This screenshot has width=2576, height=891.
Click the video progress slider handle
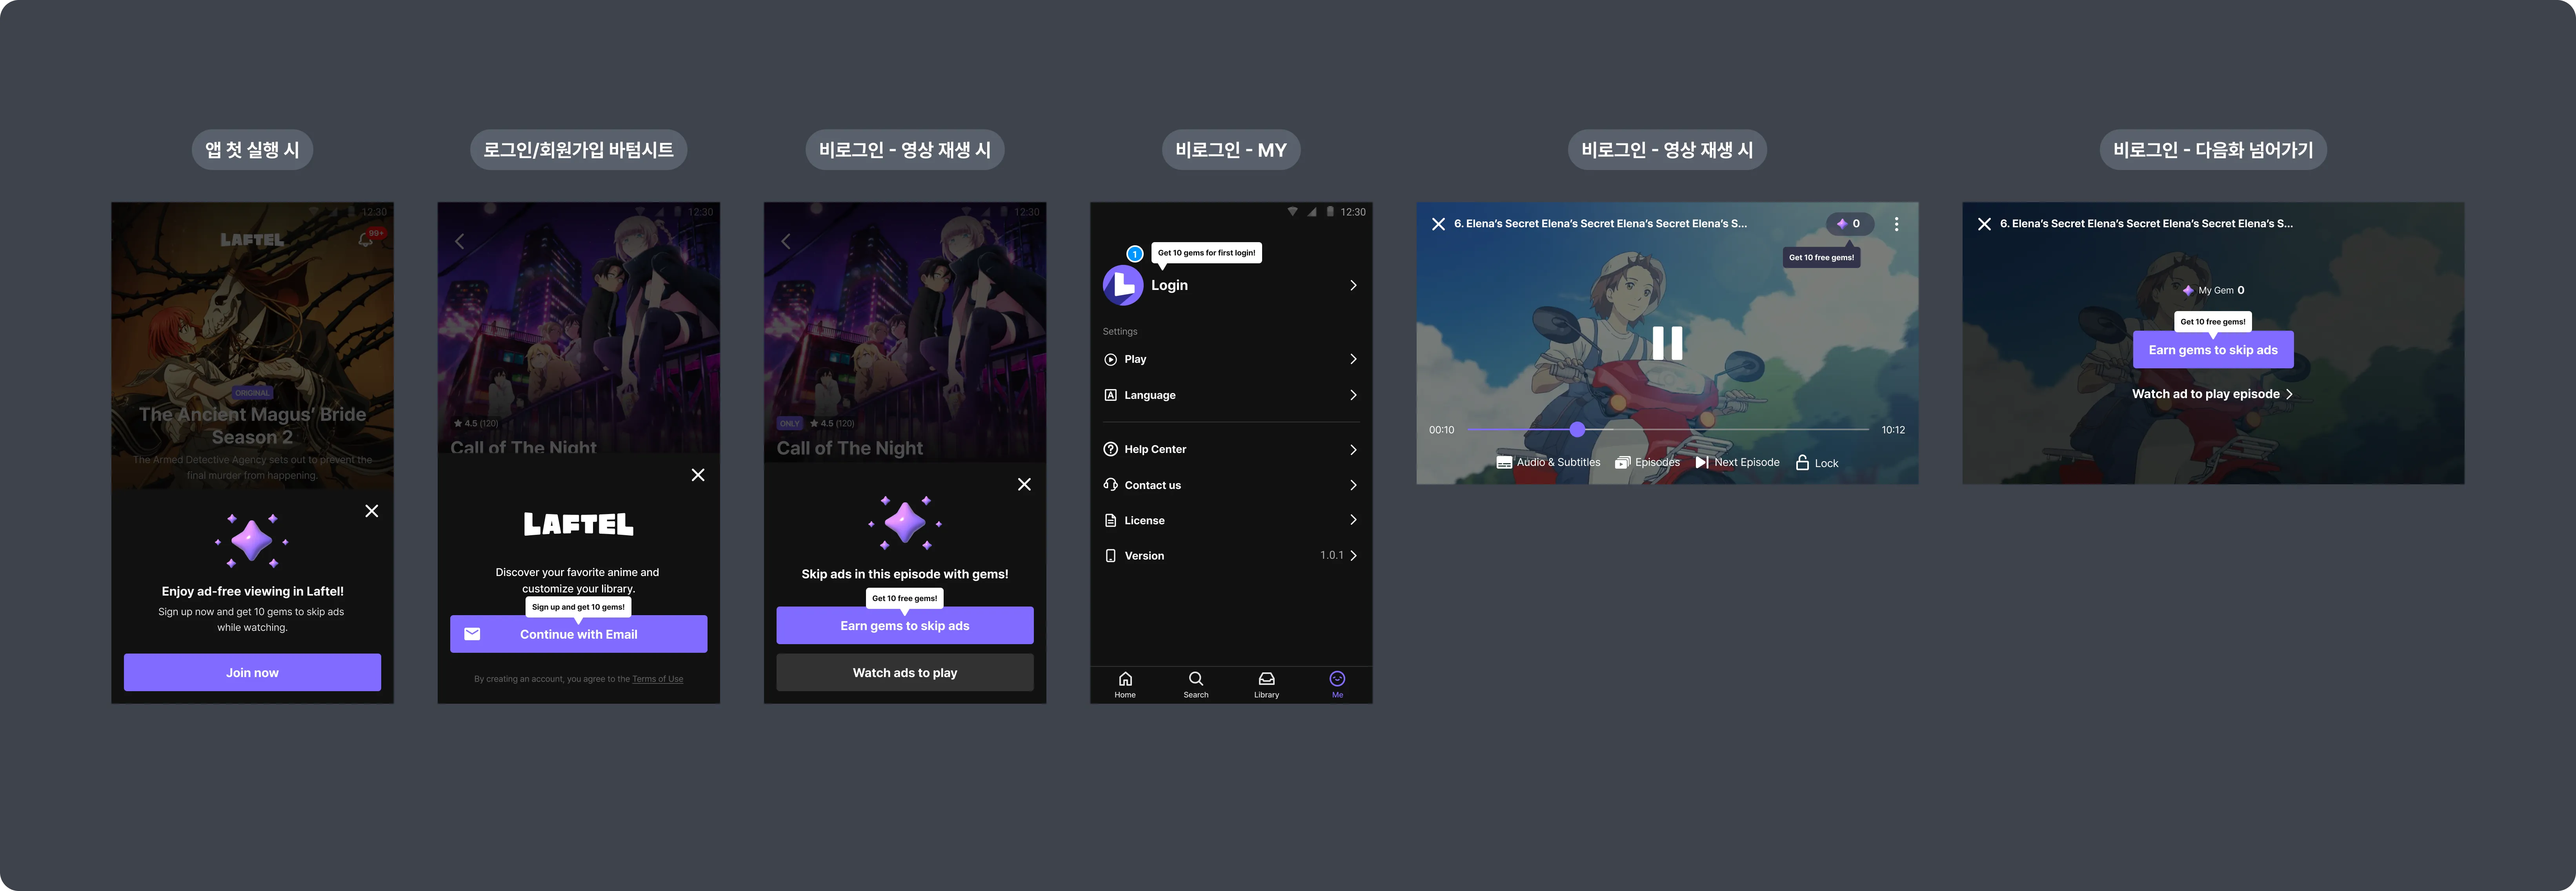1577,429
